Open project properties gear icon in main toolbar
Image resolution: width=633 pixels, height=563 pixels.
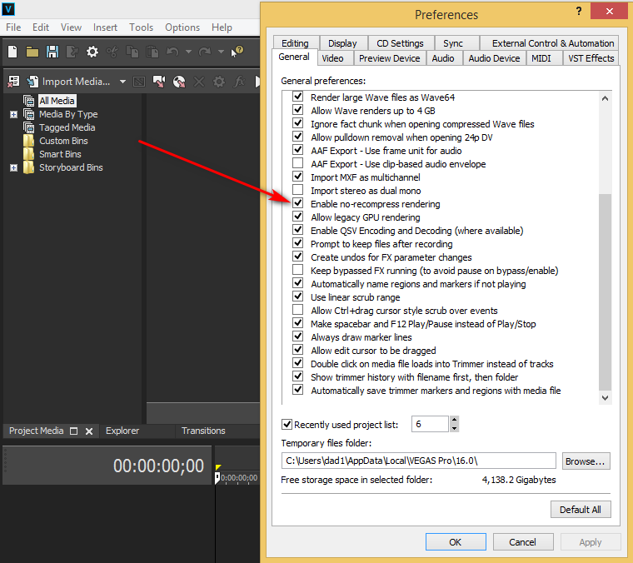pyautogui.click(x=92, y=52)
